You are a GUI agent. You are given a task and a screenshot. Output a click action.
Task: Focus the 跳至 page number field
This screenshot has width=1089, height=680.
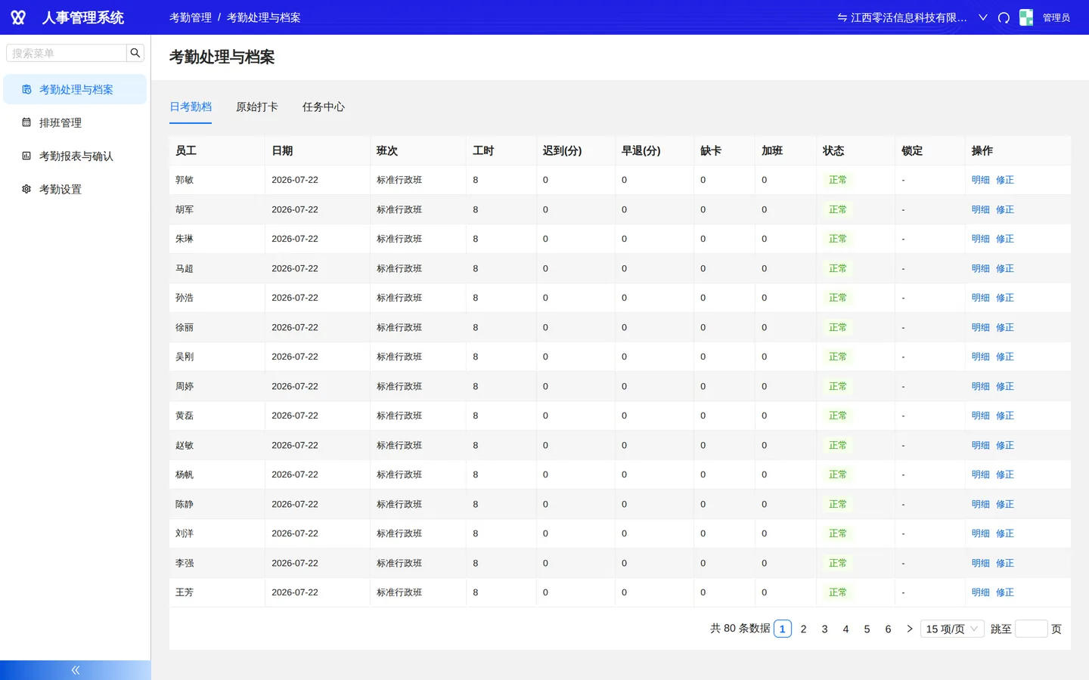[x=1031, y=629]
